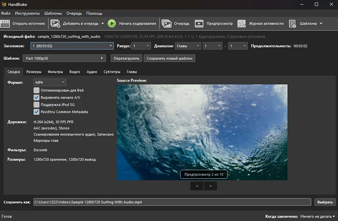Viewport: 338px width, 221px height.
Task: Open the Ракурс angle dropdown
Action: pos(141,46)
